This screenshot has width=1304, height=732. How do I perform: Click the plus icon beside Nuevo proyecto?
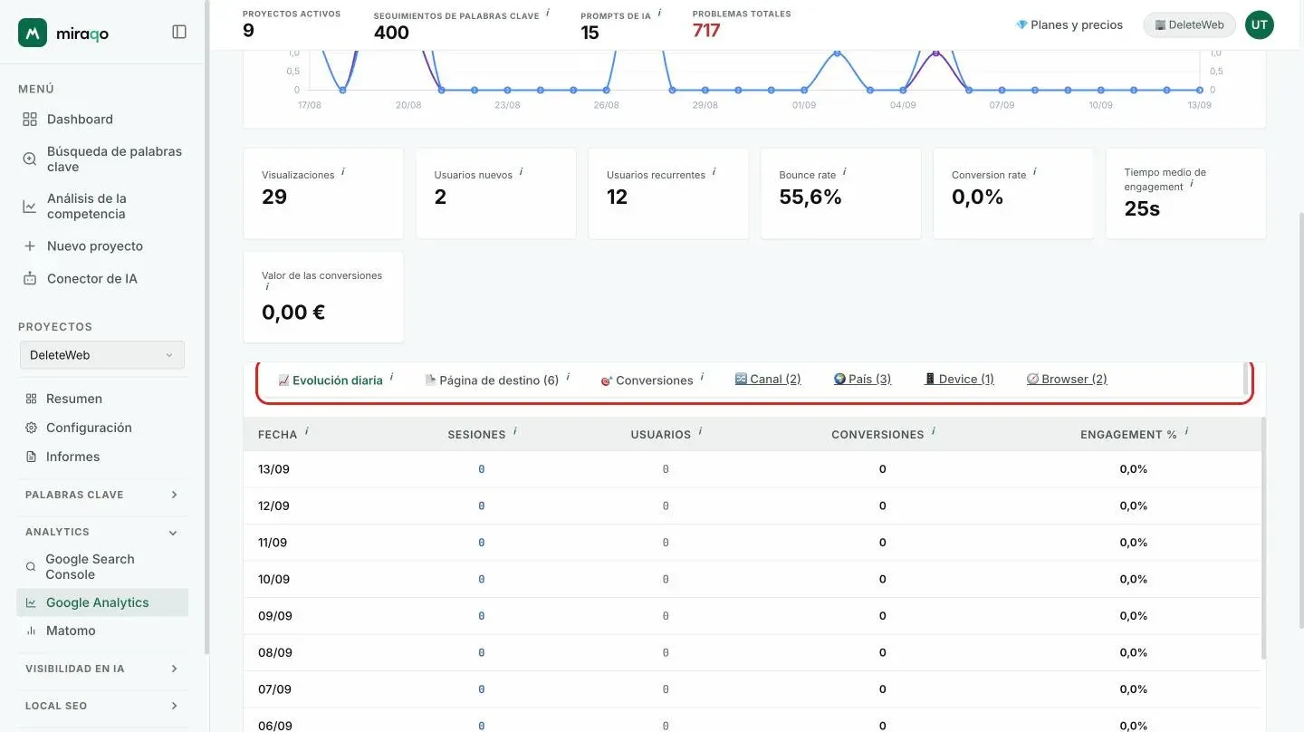[x=30, y=246]
